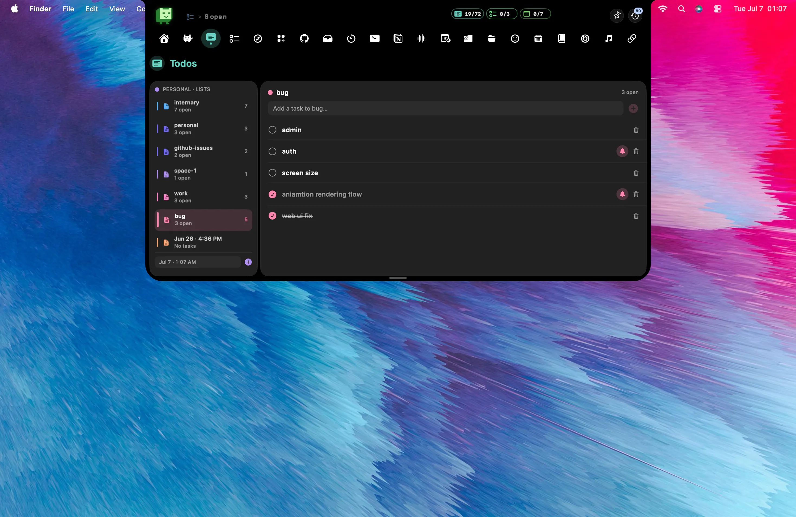Open the terminal toolbar icon
Screen dimensions: 796x517
(x=375, y=38)
